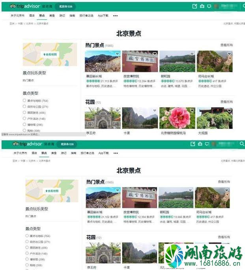Save 司马台长城 with heart icon in upper page
245x270 pixels.
[229, 54]
